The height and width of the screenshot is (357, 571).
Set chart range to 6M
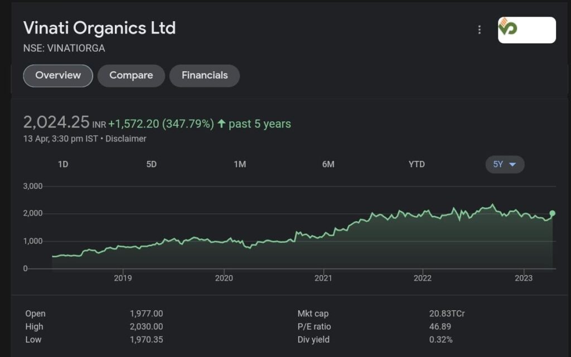pos(328,164)
